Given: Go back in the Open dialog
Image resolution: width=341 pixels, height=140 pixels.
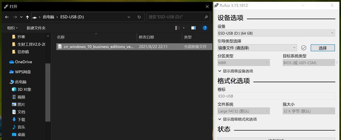Looking at the screenshot, I should pyautogui.click(x=7, y=17).
